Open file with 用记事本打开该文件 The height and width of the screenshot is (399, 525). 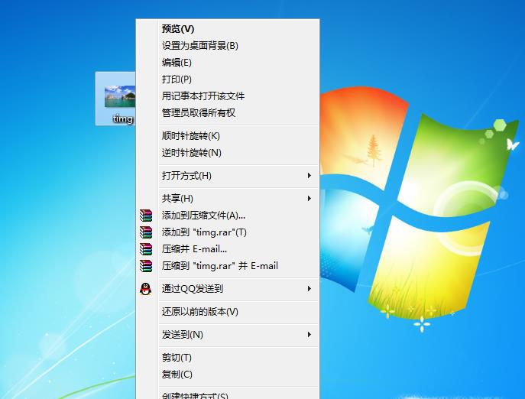click(x=227, y=96)
